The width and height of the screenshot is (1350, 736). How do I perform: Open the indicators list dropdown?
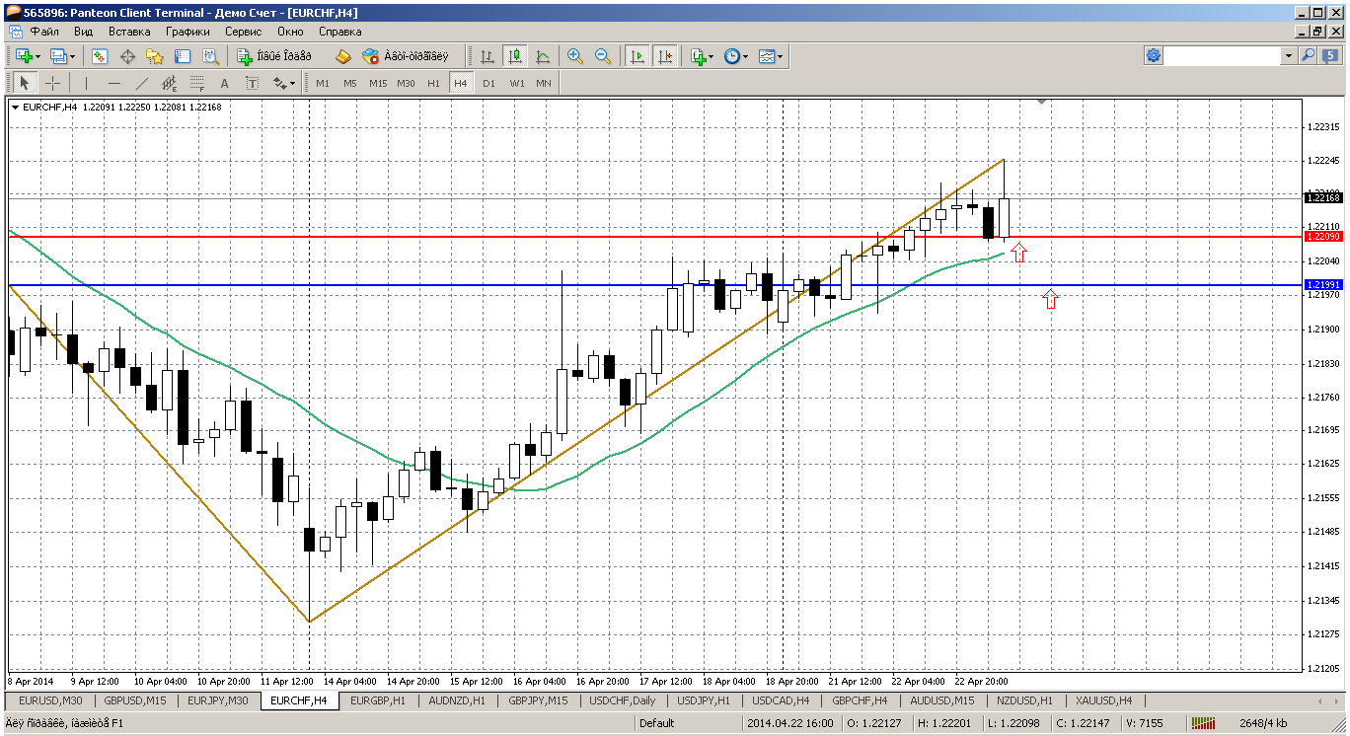(x=703, y=56)
